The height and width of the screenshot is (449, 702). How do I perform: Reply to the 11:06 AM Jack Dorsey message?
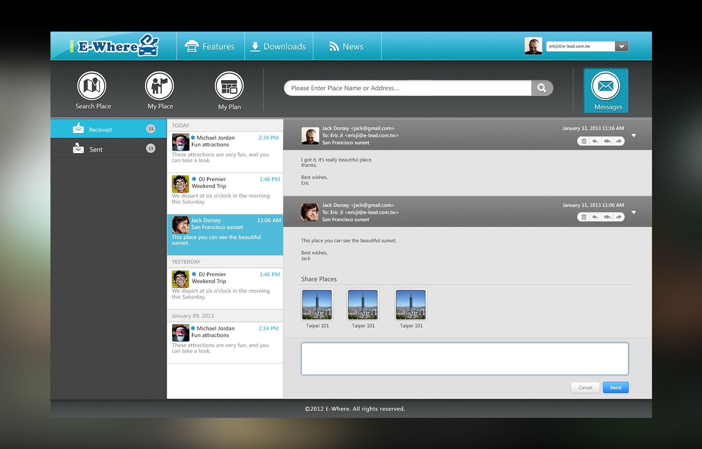[595, 217]
